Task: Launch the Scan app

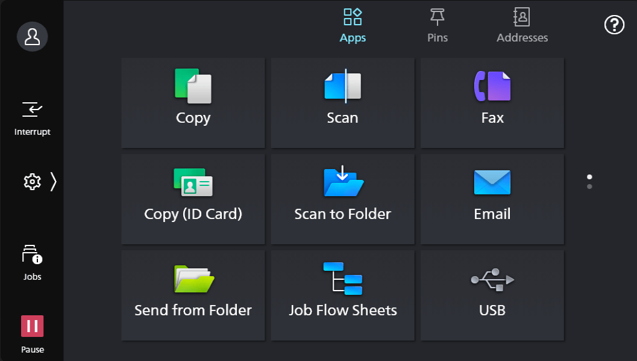Action: (x=342, y=102)
